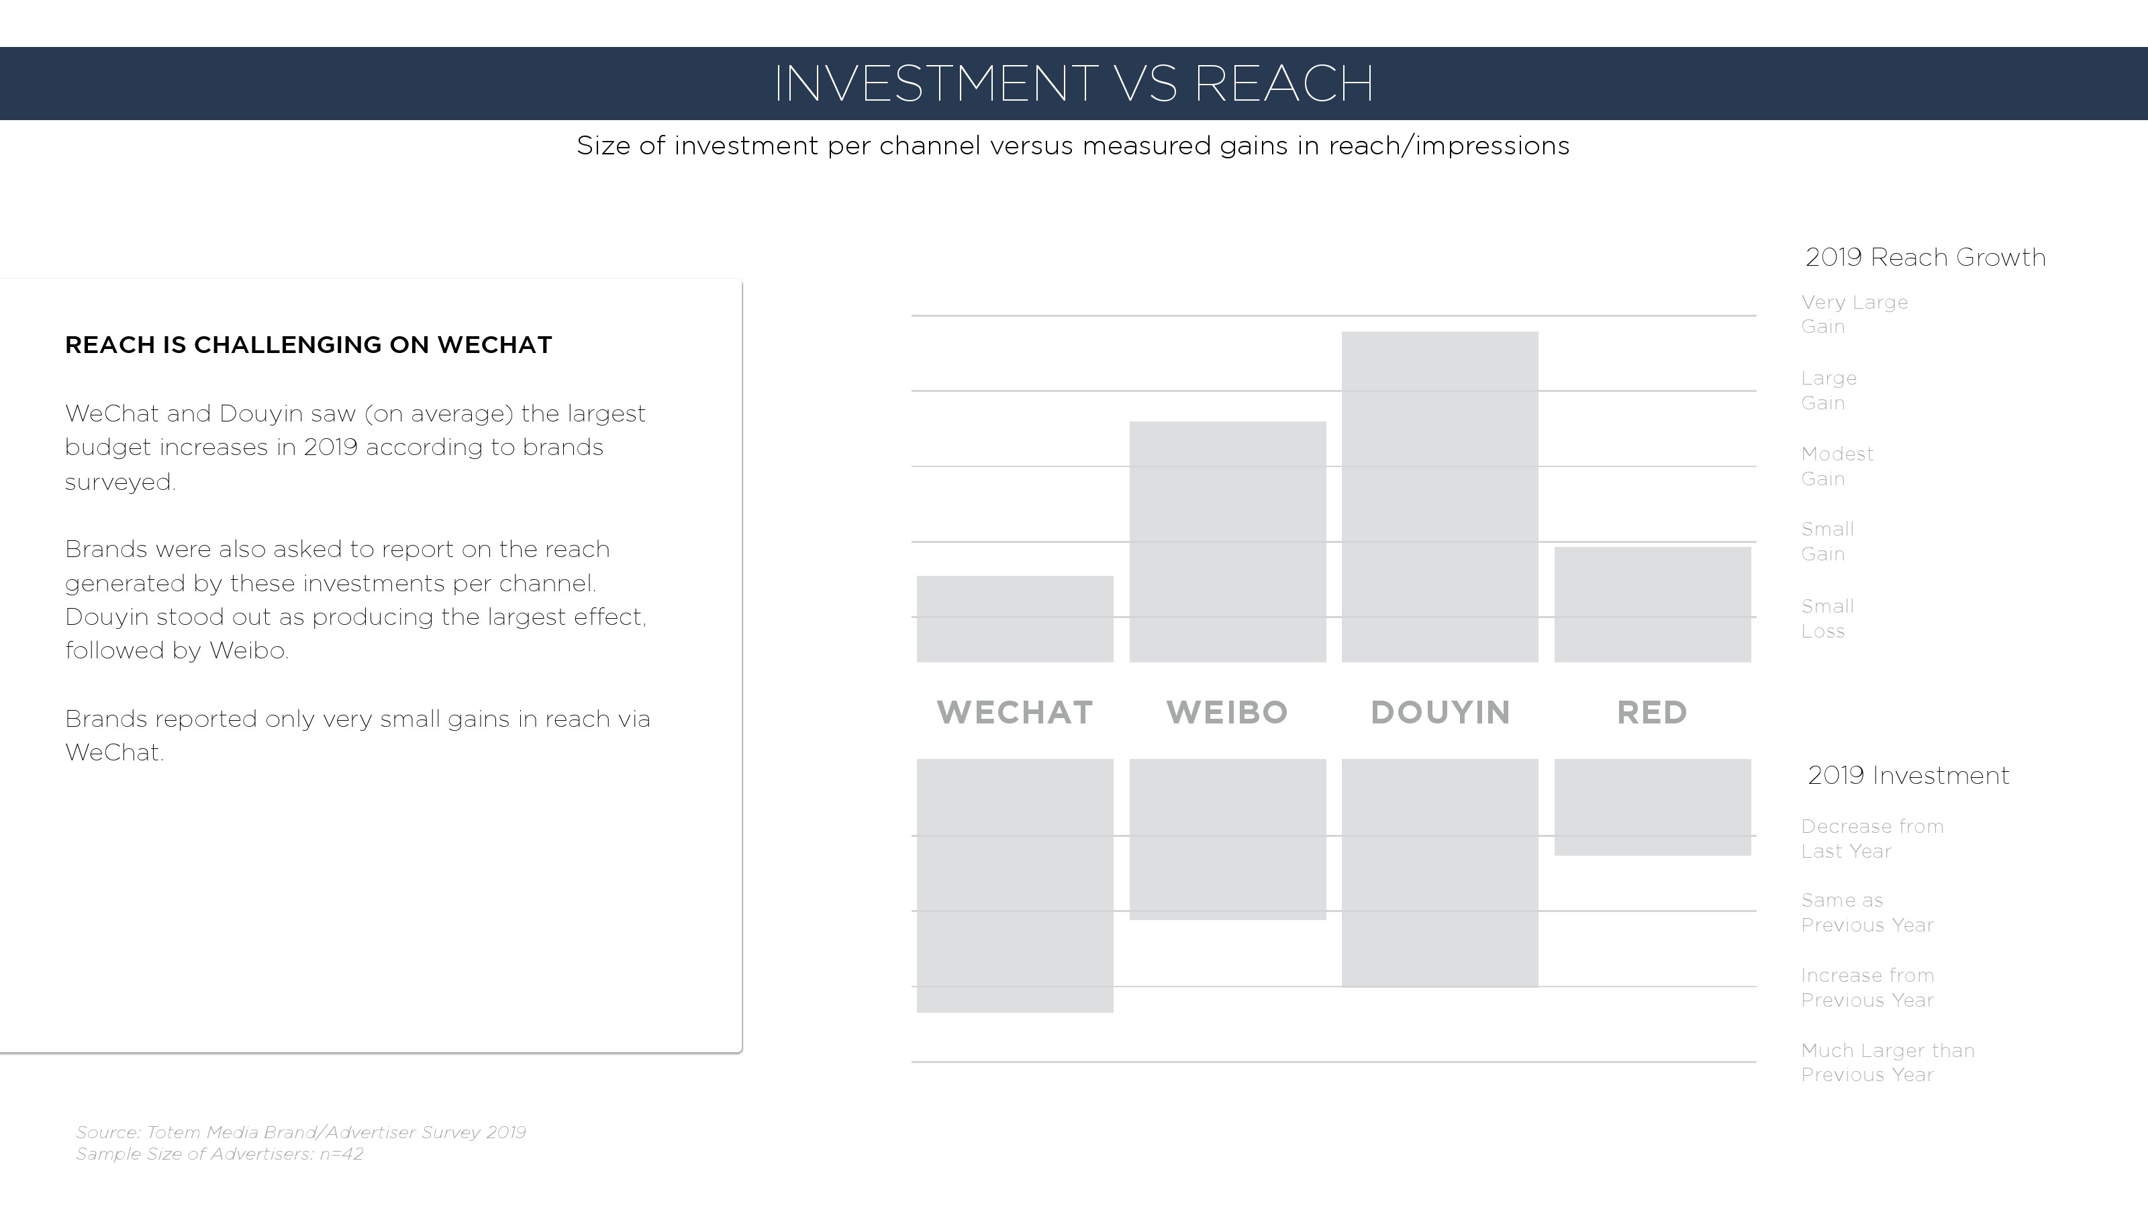Screen dimensions: 2148x1208
Task: Click the RED channel label
Action: click(1652, 713)
